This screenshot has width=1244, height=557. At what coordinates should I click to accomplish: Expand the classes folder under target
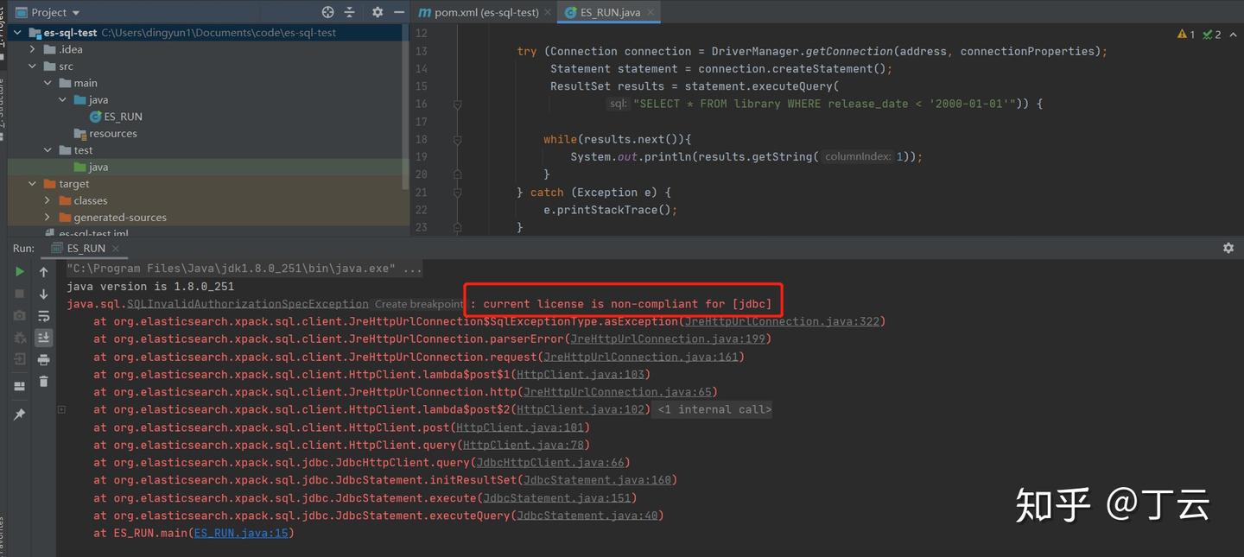(x=48, y=200)
